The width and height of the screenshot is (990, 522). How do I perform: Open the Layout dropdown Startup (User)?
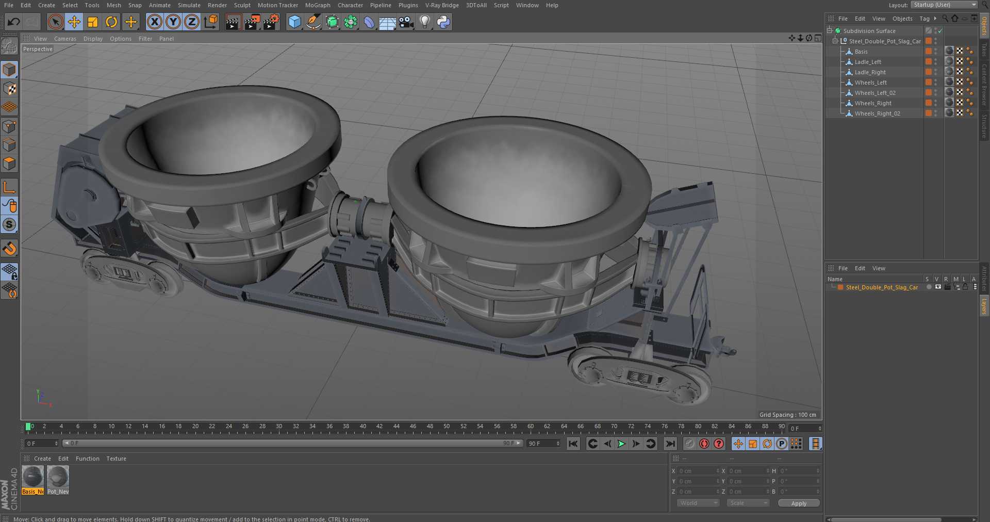pyautogui.click(x=944, y=5)
